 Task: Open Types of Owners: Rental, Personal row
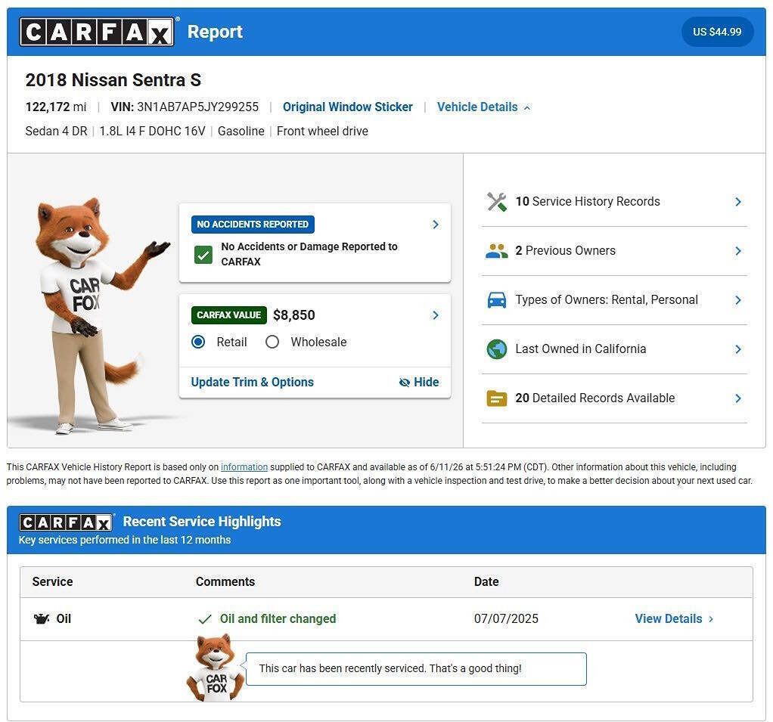click(614, 299)
